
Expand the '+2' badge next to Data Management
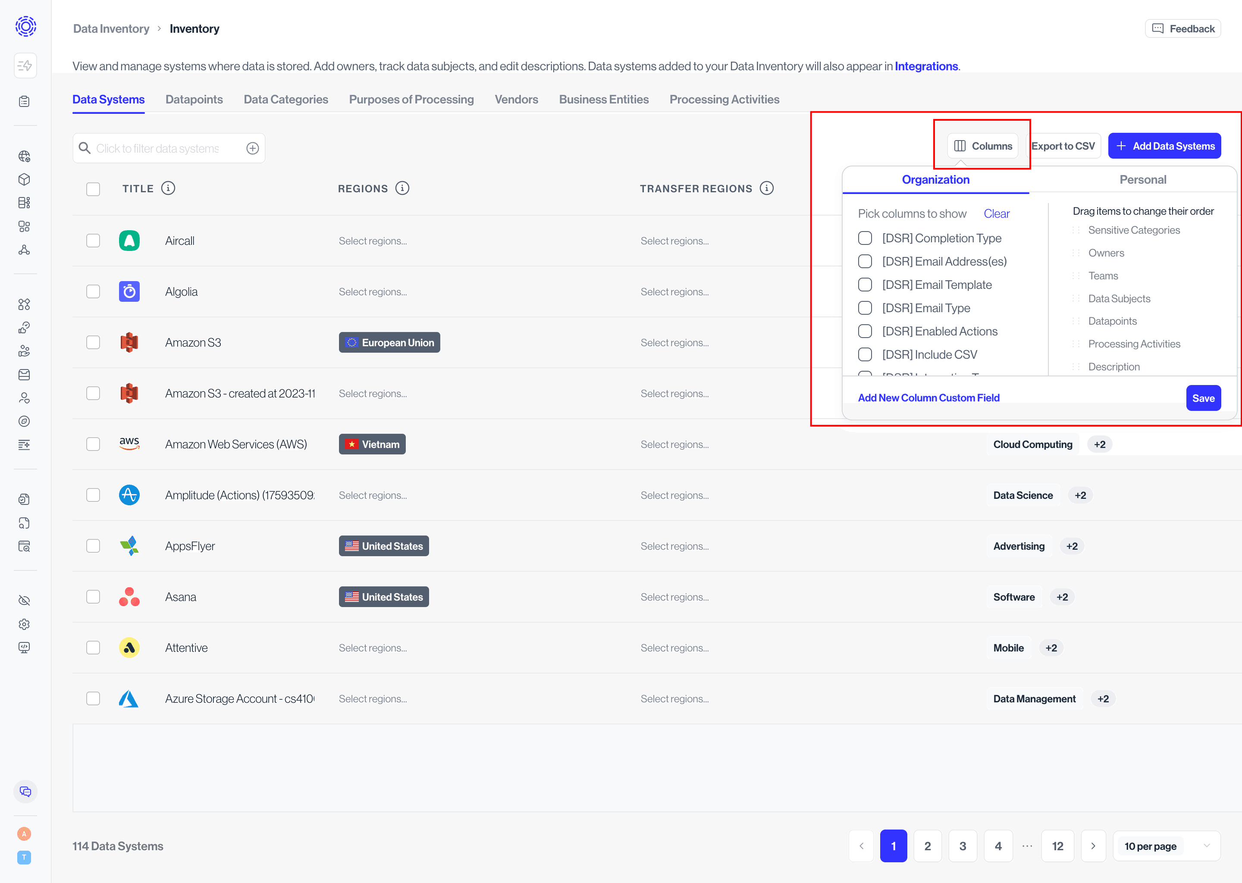tap(1103, 699)
